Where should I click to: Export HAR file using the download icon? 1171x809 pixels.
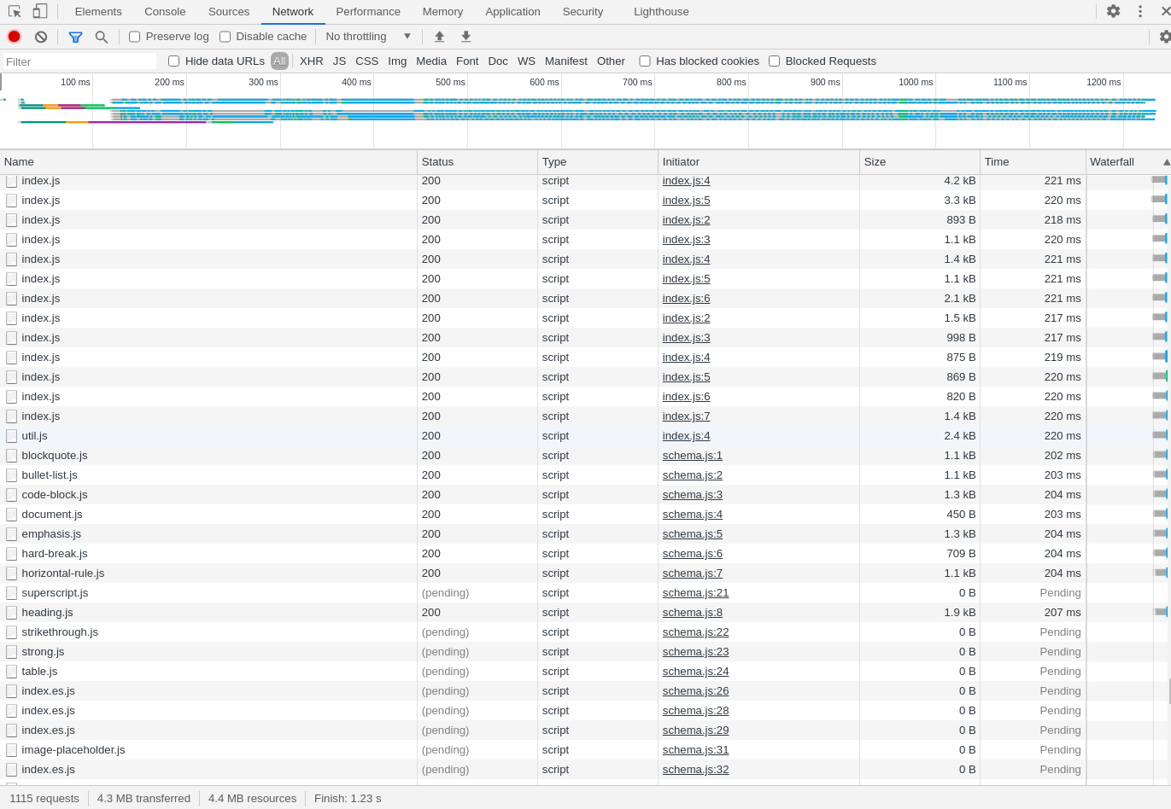[x=465, y=36]
